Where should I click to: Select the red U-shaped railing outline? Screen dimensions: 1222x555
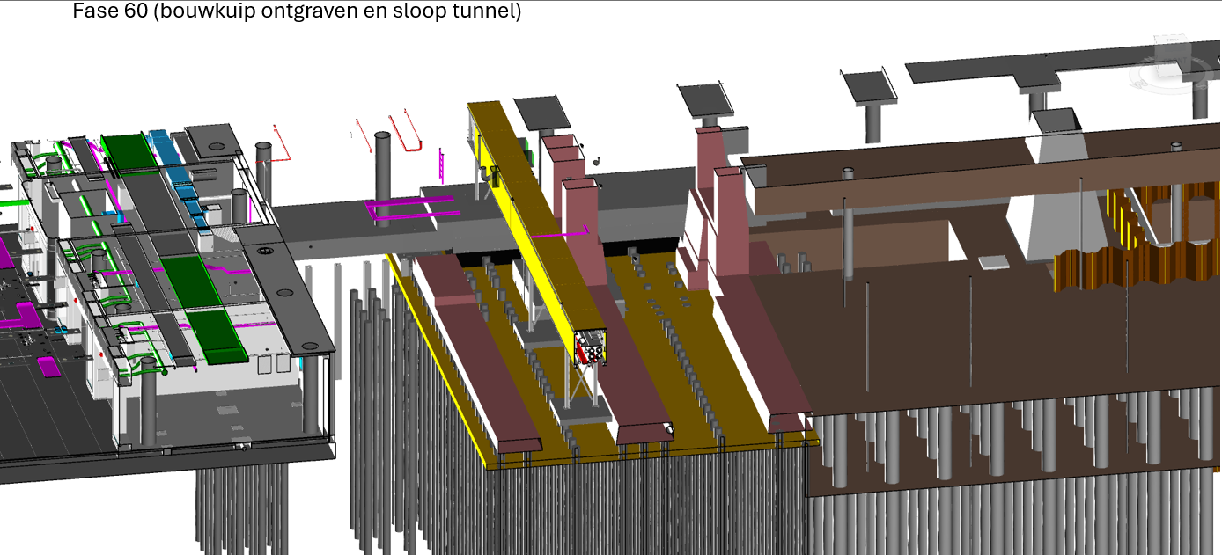point(405,132)
